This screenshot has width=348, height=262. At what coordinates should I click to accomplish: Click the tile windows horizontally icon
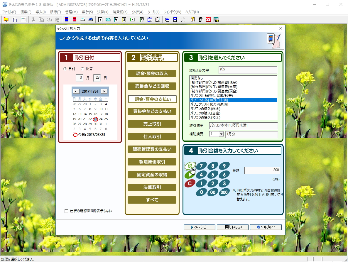tap(175, 20)
